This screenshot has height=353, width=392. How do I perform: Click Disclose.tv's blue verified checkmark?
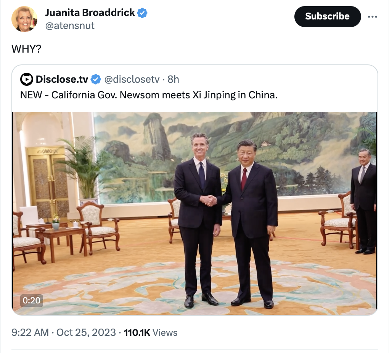point(95,80)
